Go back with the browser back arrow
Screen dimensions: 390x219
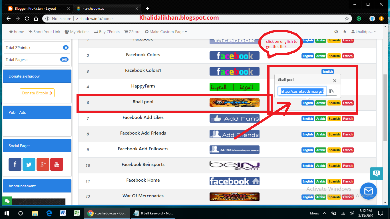9,19
